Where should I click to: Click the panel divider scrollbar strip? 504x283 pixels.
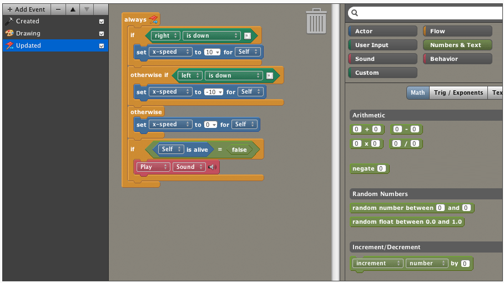336,142
